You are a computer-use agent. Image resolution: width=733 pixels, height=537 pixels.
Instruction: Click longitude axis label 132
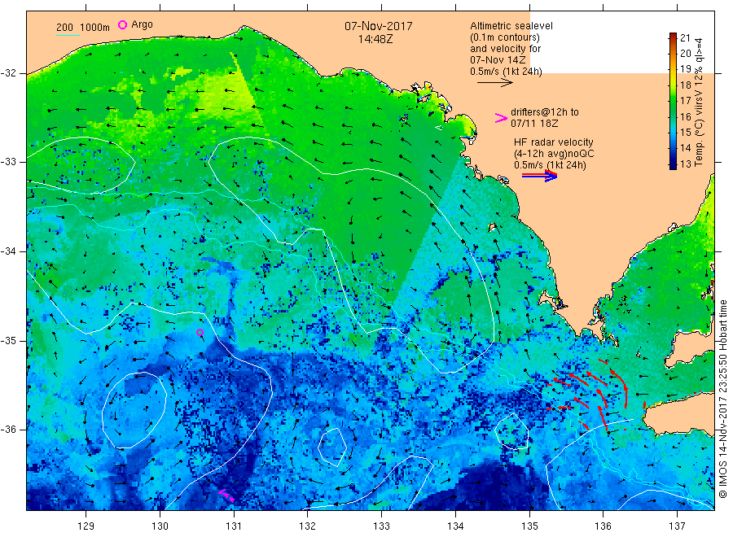(308, 526)
